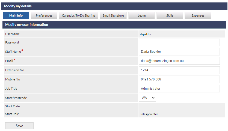Click the Start Date label
The image size is (228, 131).
click(x=13, y=106)
